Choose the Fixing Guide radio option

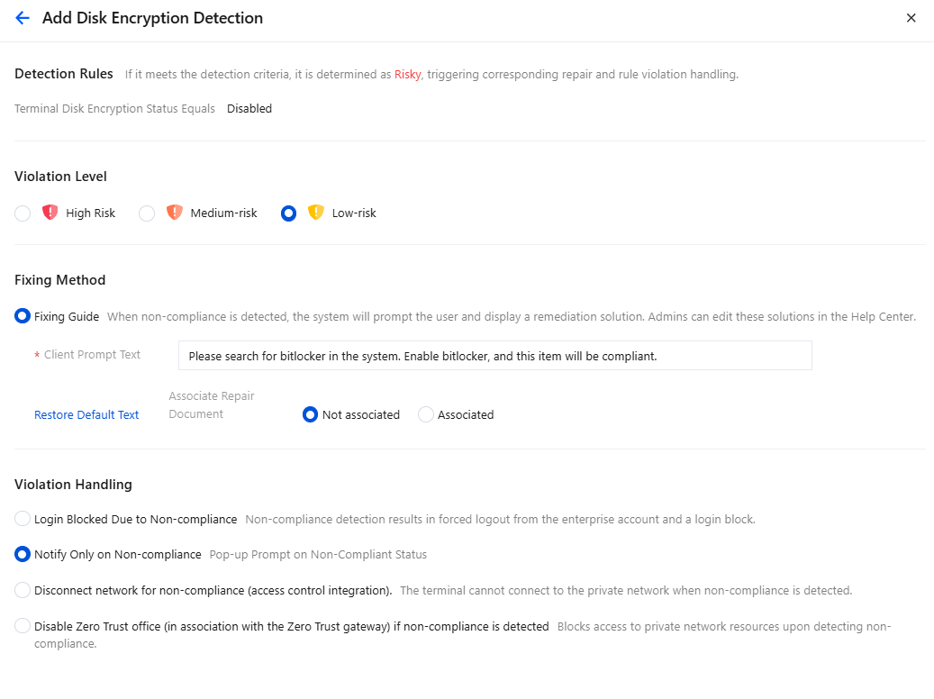(23, 316)
